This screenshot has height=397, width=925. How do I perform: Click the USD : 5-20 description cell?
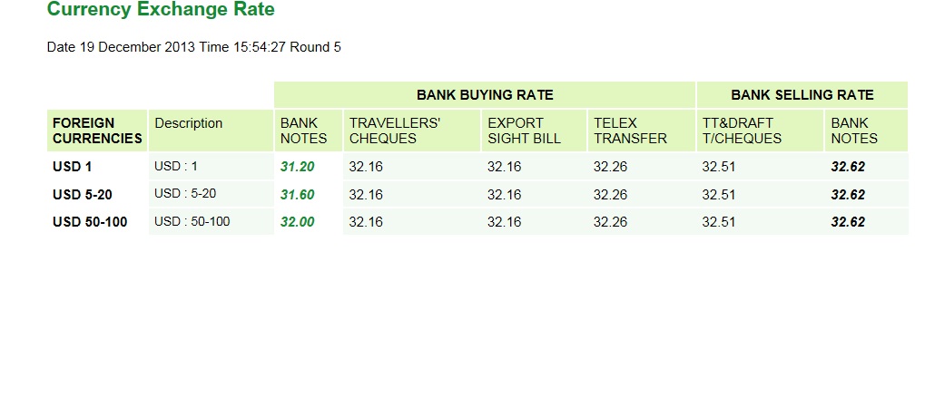[x=212, y=194]
